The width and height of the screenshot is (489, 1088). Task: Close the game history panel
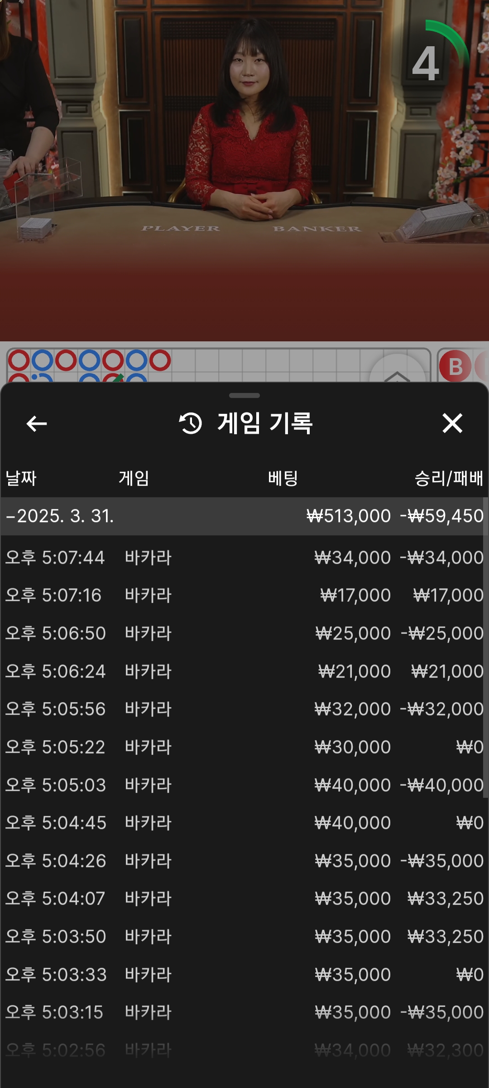(x=452, y=423)
